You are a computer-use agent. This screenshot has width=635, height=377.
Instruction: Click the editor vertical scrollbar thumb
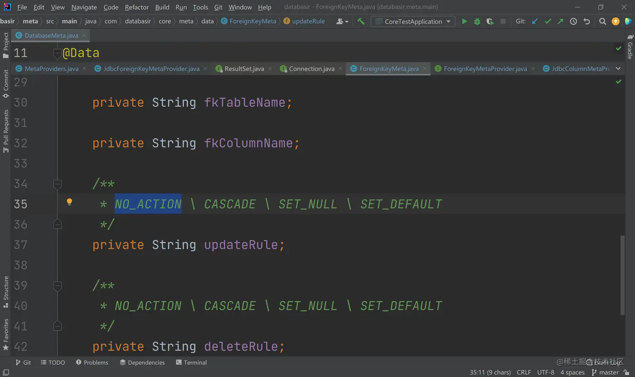point(622,275)
